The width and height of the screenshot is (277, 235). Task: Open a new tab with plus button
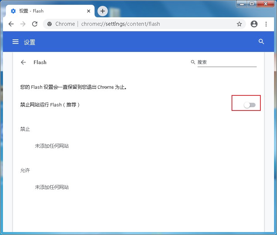pyautogui.click(x=103, y=11)
